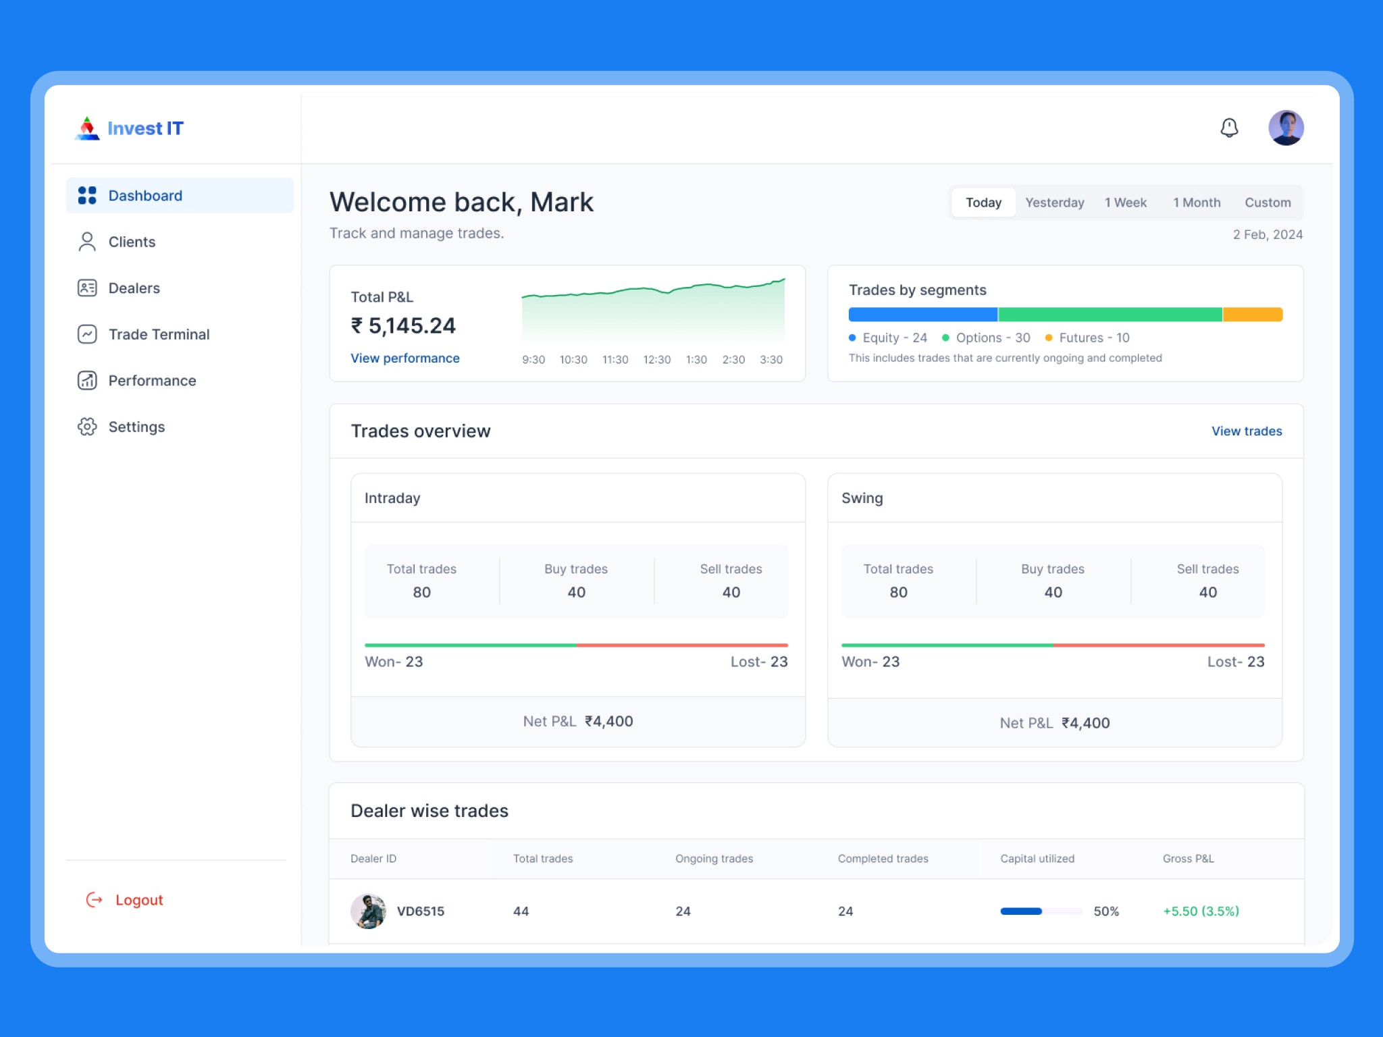Switch to the Yesterday tab
The width and height of the screenshot is (1383, 1037).
point(1054,203)
